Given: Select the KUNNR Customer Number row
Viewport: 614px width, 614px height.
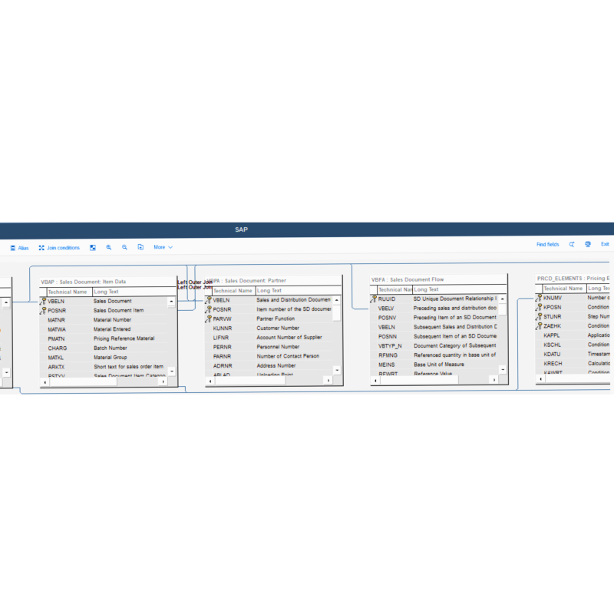Looking at the screenshot, I should [x=269, y=328].
